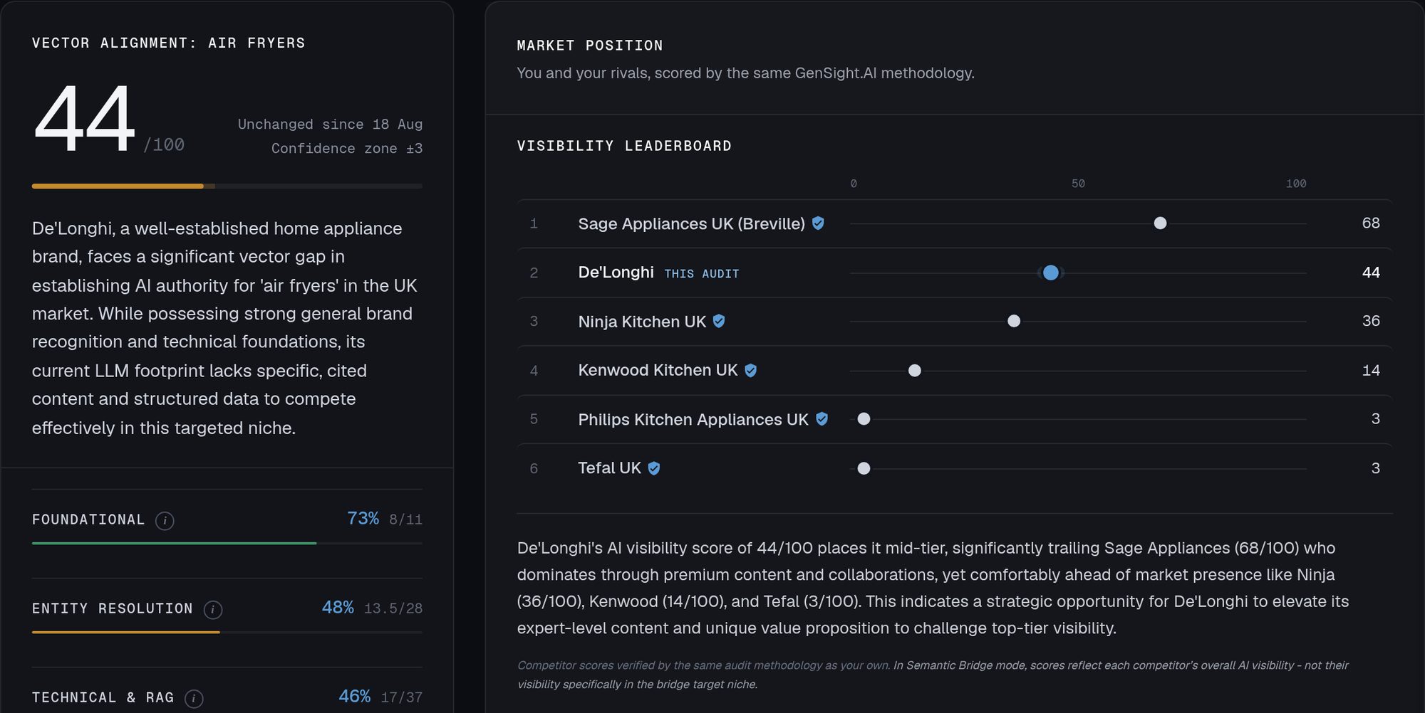Open the Technical & RAG info icon
The image size is (1425, 713).
(x=194, y=699)
